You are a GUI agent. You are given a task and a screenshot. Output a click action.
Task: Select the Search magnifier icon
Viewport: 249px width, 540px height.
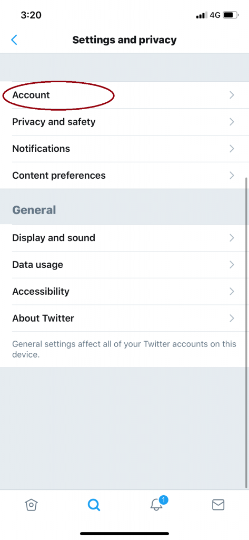coord(94,505)
